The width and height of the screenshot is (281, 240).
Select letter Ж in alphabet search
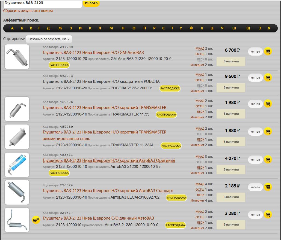coord(60,28)
